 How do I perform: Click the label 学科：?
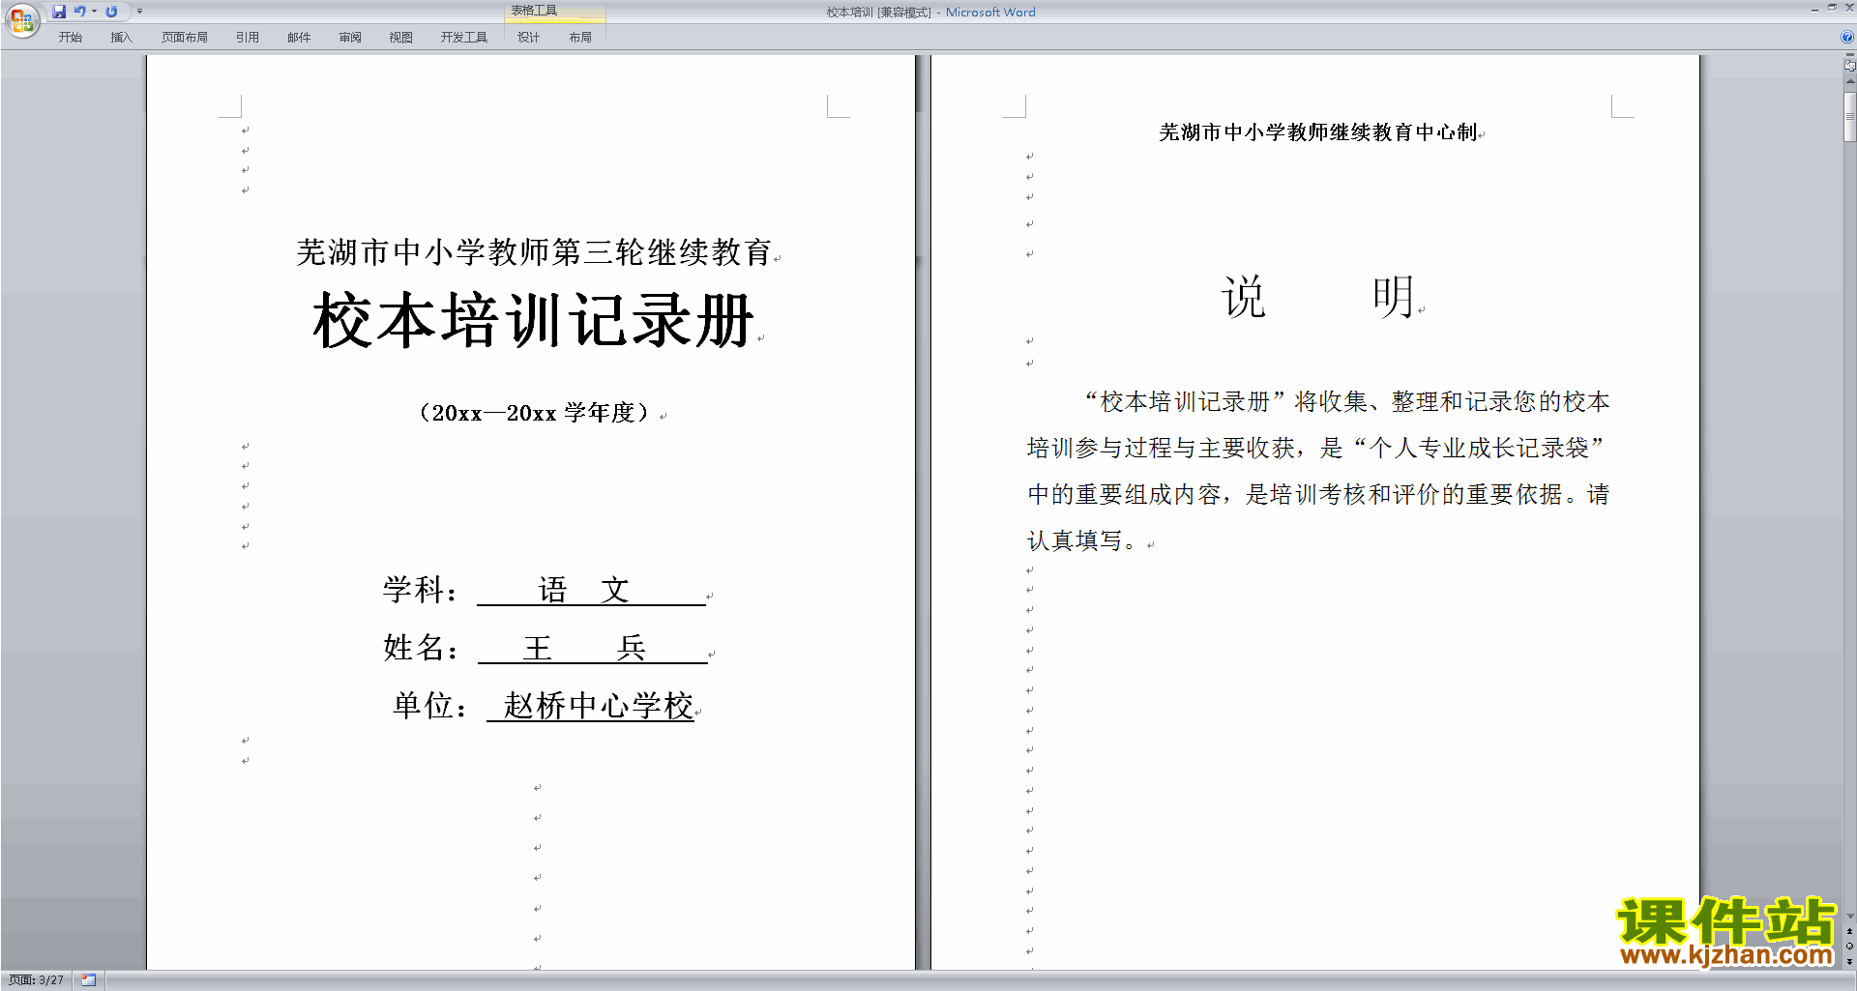[x=421, y=590]
